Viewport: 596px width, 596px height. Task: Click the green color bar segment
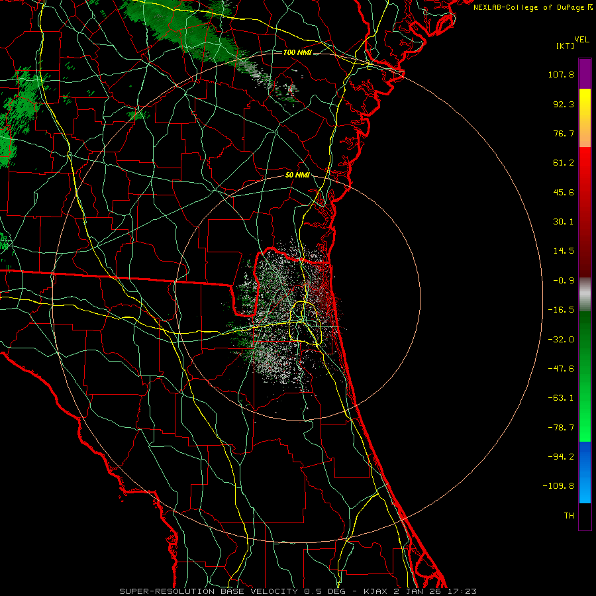pyautogui.click(x=585, y=376)
